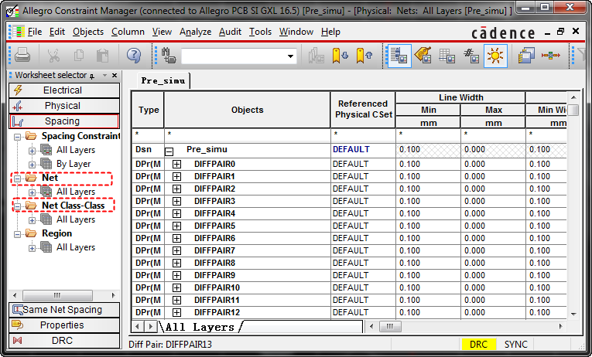Click the hash grid toolbar icon
This screenshot has height=357, width=592.
[x=471, y=56]
